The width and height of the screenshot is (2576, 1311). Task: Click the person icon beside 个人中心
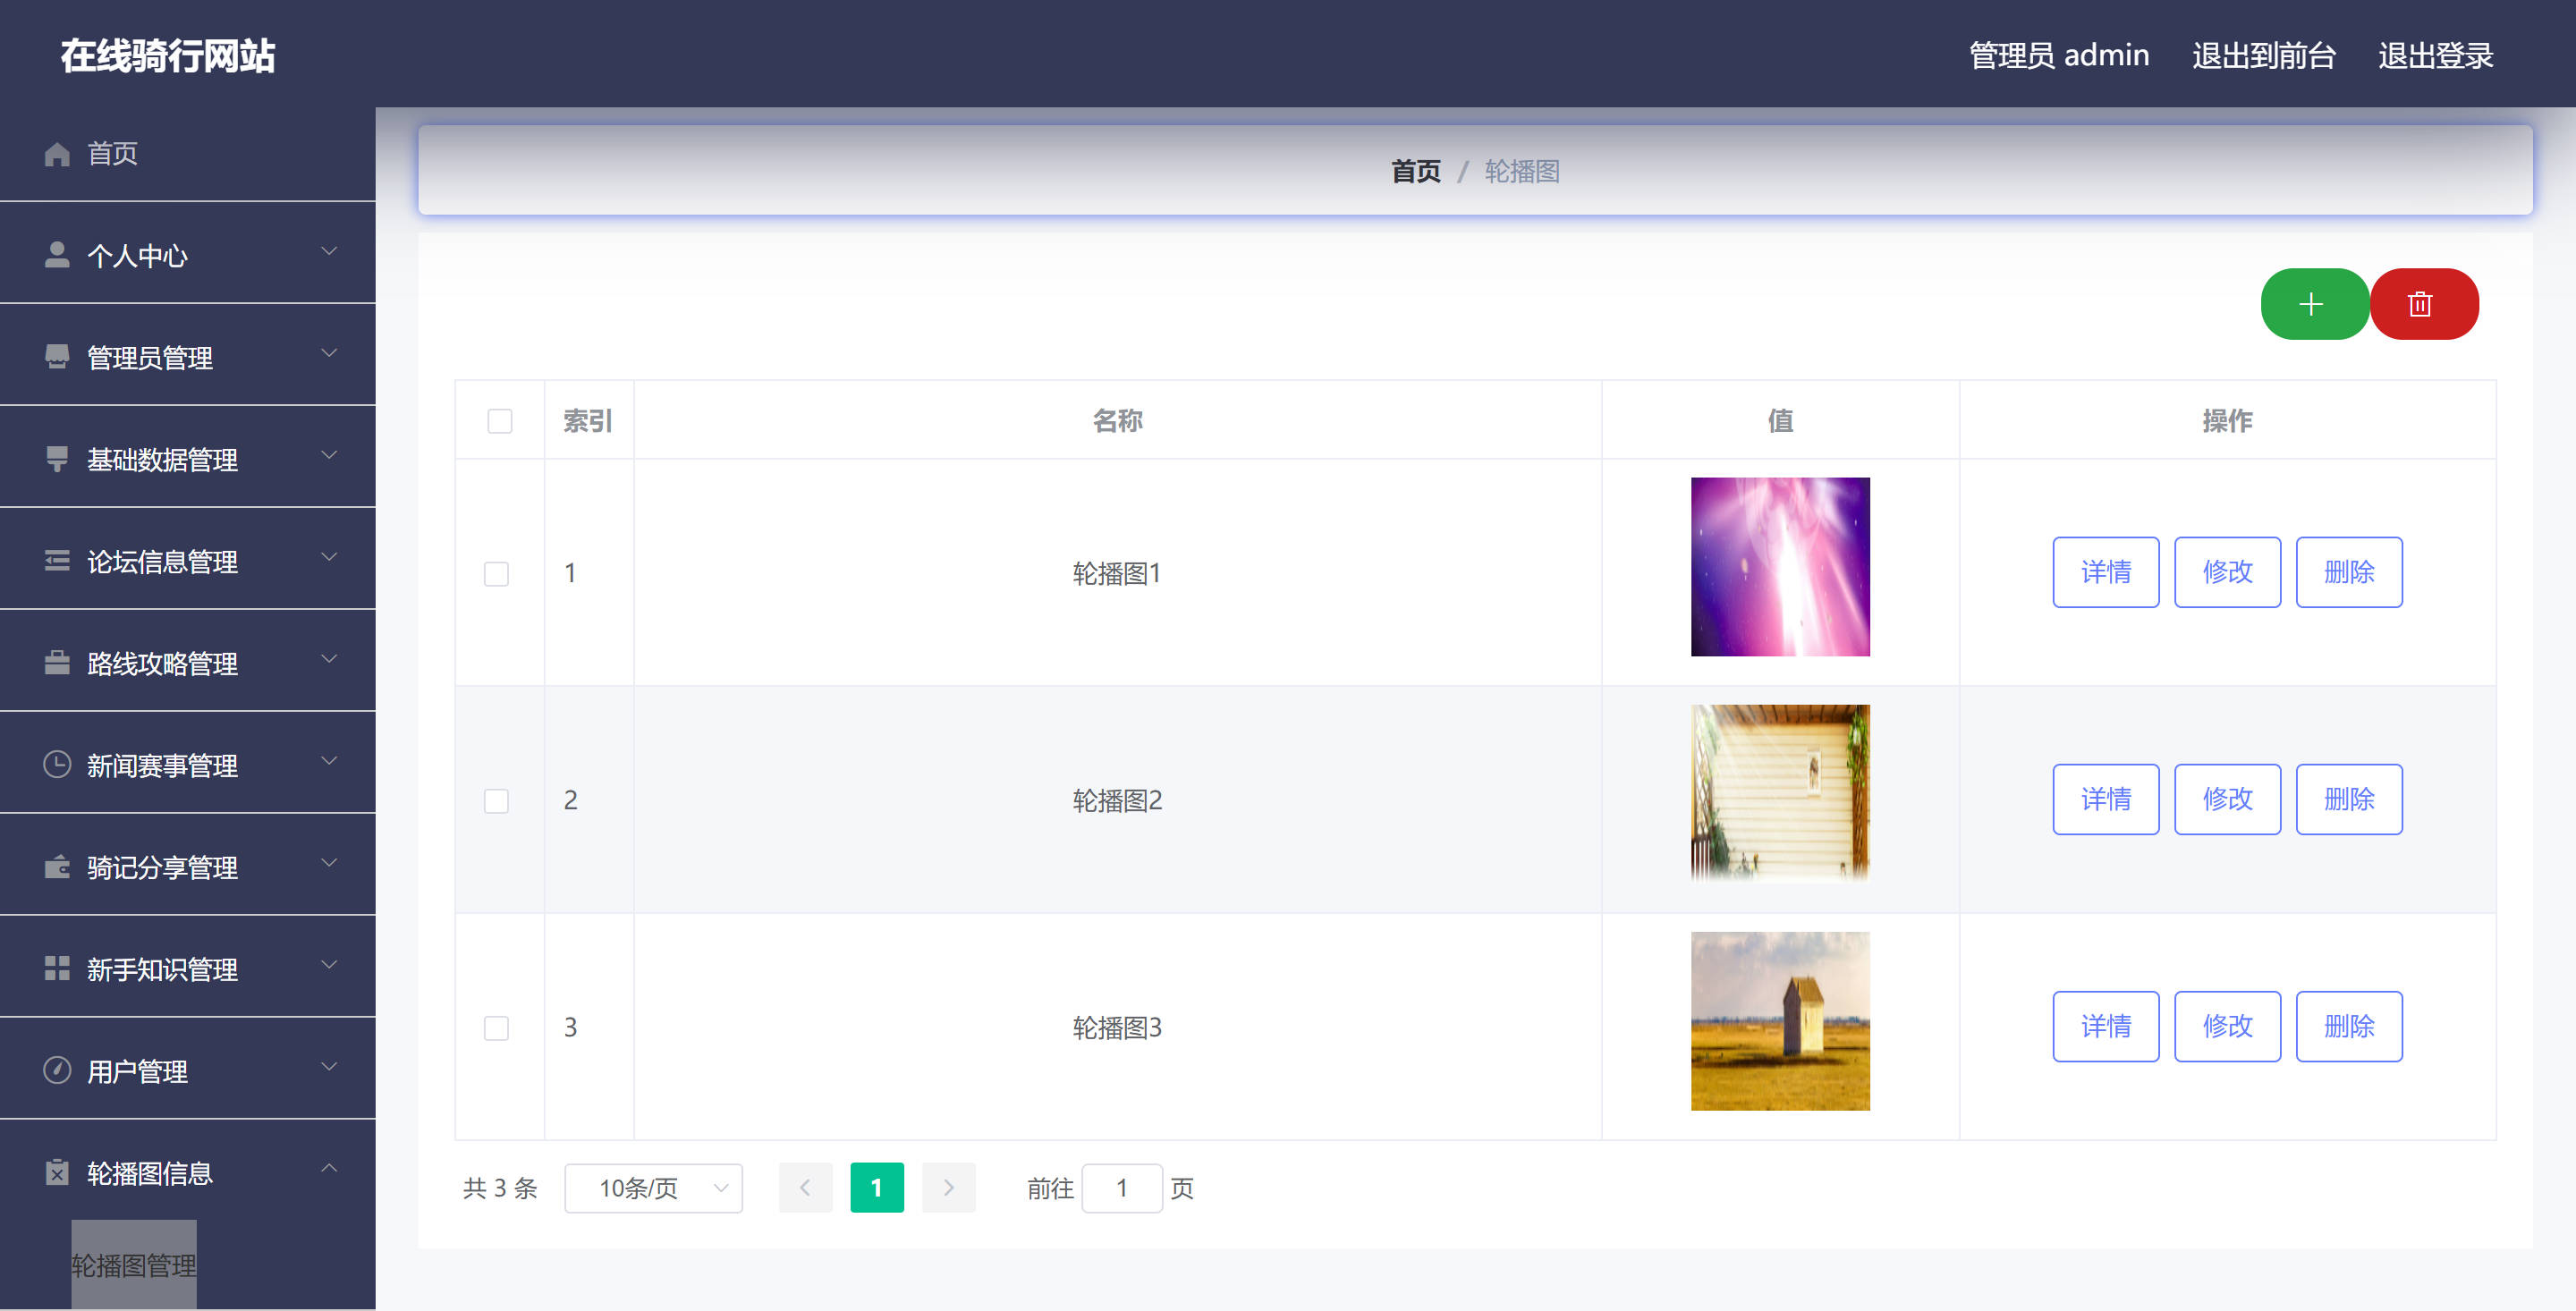(x=57, y=255)
